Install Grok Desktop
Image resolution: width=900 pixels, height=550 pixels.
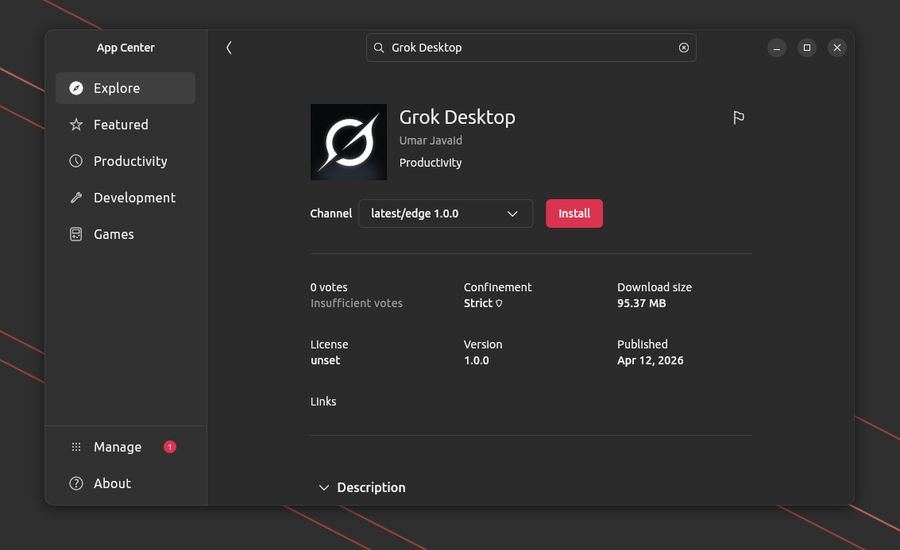click(x=574, y=213)
